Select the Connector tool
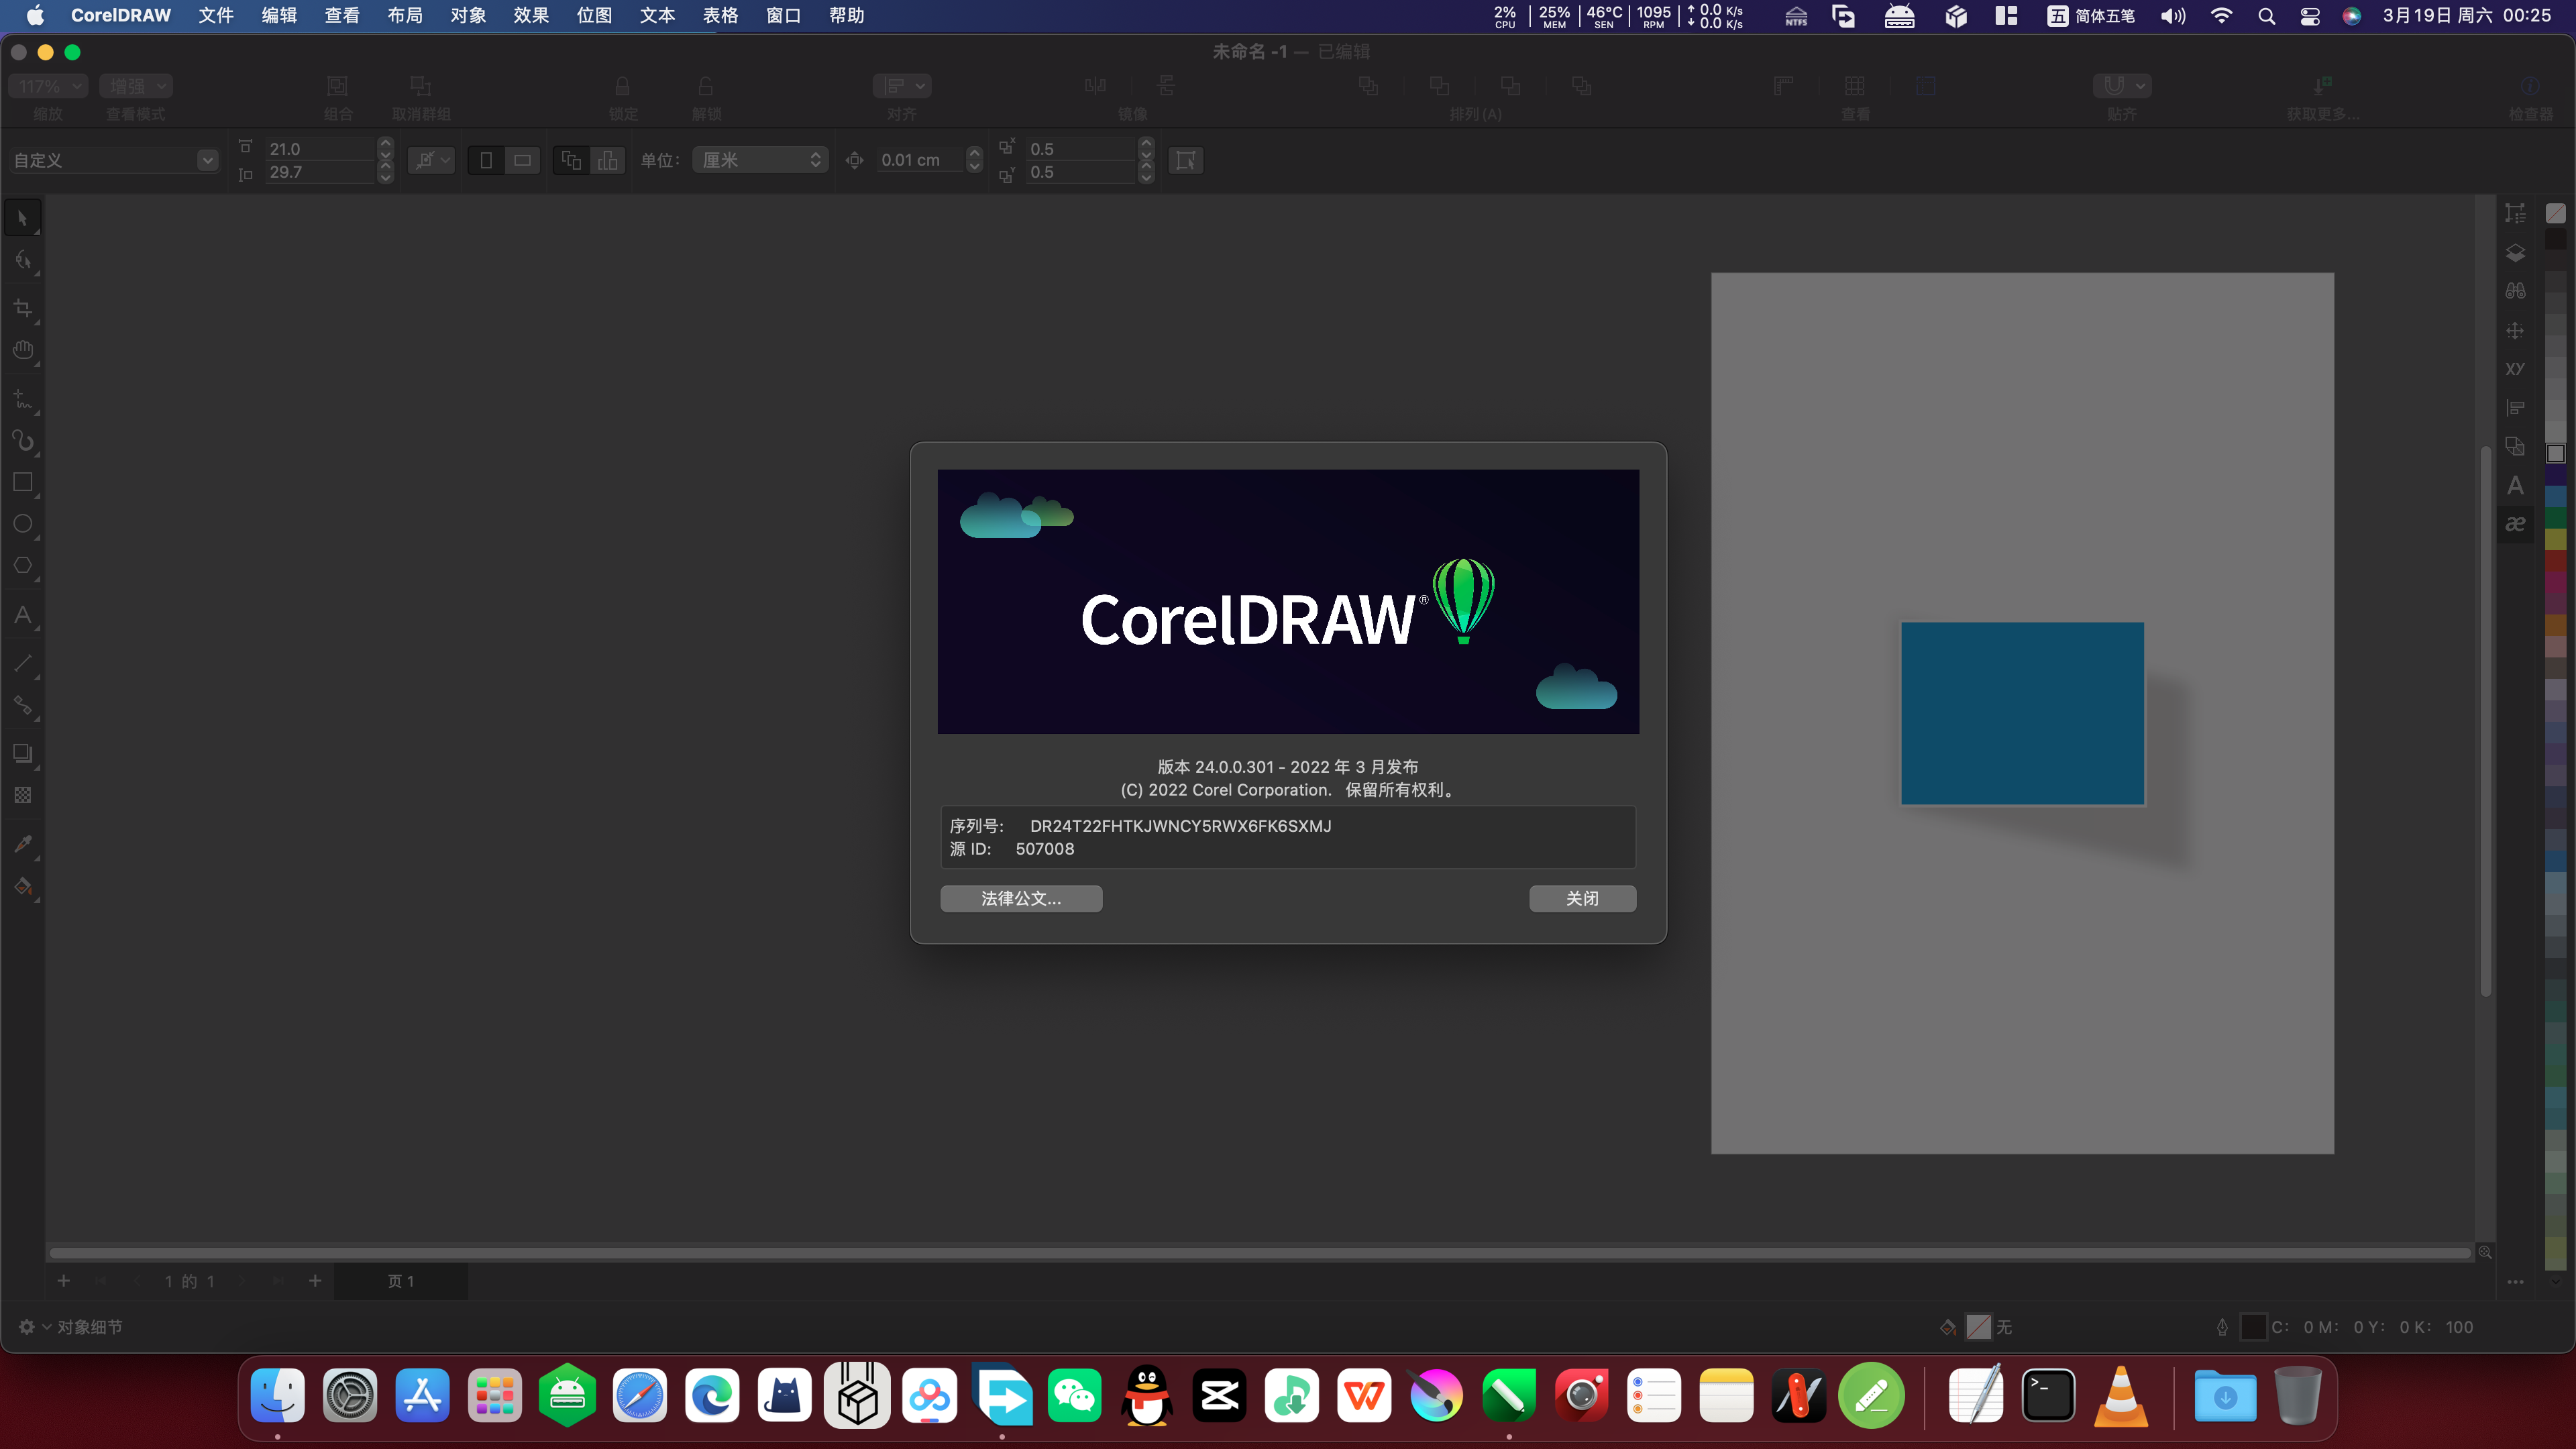This screenshot has height=1449, width=2576. [23, 705]
